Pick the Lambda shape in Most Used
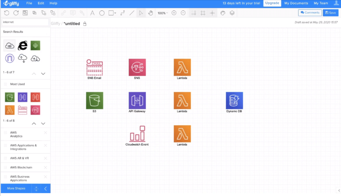Screen dimensions: 341x196 tap(9, 110)
